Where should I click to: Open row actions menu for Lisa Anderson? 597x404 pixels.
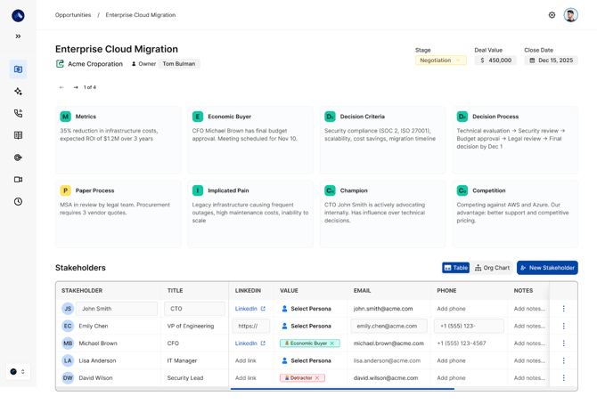[x=563, y=360]
